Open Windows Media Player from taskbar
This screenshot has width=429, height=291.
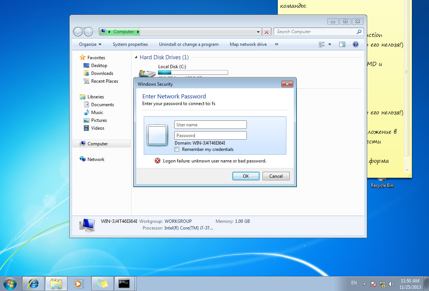click(x=78, y=284)
